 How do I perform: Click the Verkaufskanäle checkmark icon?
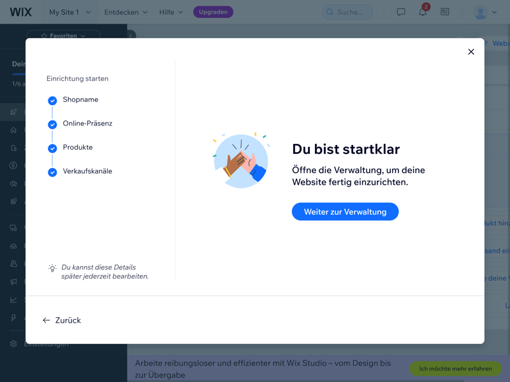pos(52,172)
